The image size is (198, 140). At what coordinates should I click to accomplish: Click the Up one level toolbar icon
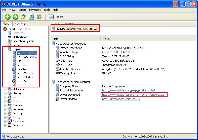click(23, 17)
